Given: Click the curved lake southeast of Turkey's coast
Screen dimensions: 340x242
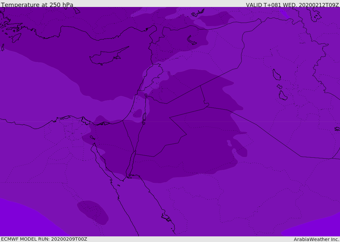Looking at the screenshot, I should click(192, 40).
